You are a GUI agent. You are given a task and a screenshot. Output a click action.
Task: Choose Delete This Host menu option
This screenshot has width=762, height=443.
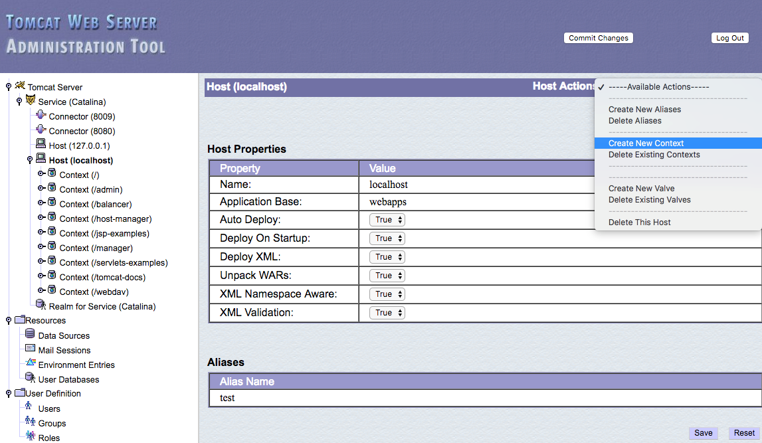point(639,222)
